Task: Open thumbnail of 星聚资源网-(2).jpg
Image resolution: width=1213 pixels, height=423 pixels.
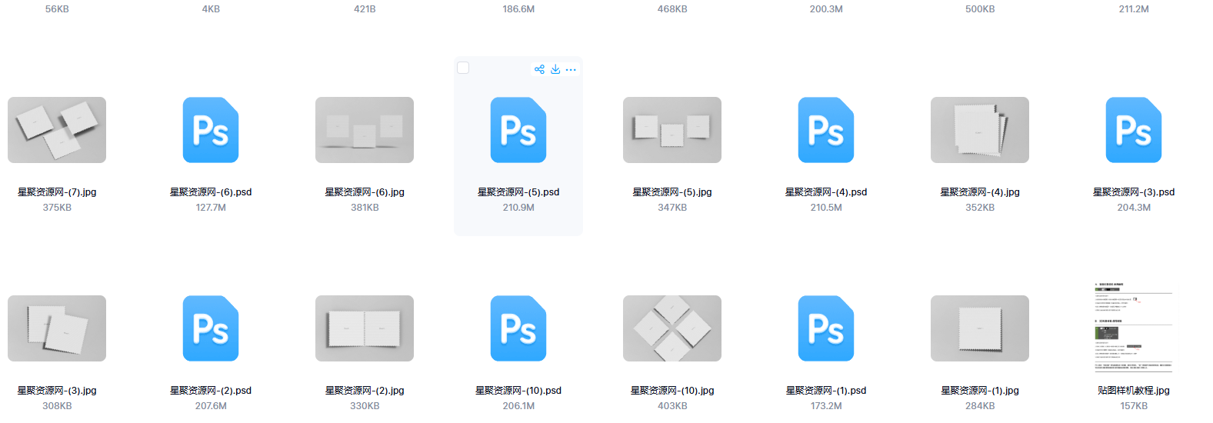Action: tap(365, 328)
